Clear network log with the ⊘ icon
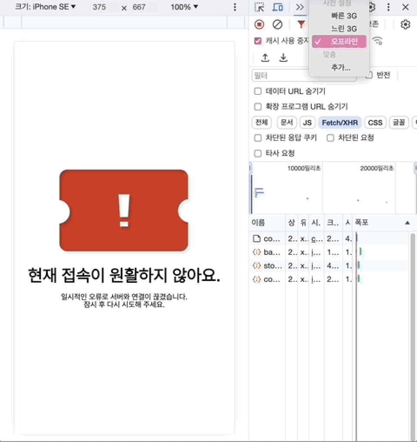The width and height of the screenshot is (417, 442). pos(278,24)
